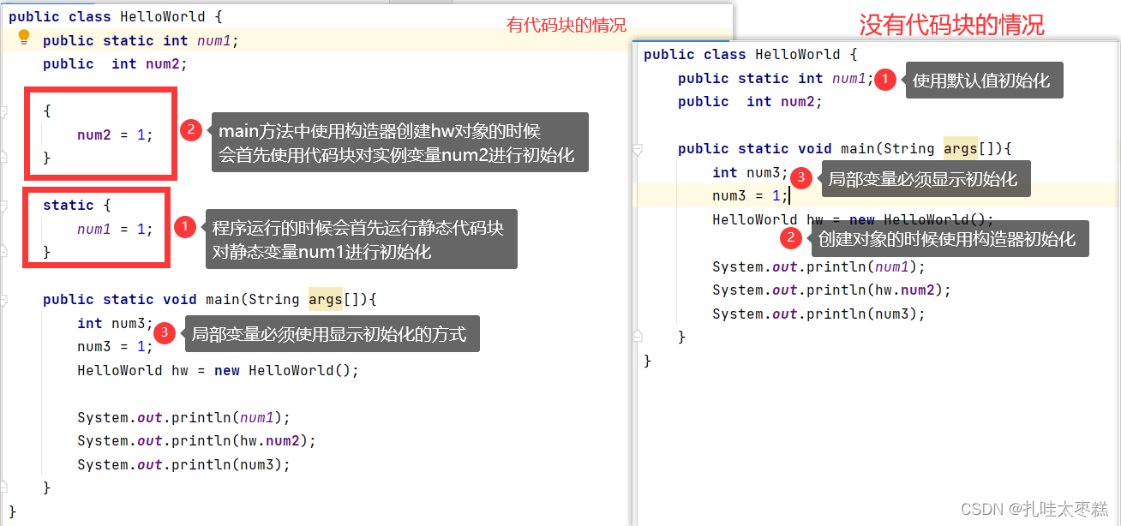Click 'System.out.println(num1);' in right editor
Viewport: 1121px width, 526px height.
[818, 267]
